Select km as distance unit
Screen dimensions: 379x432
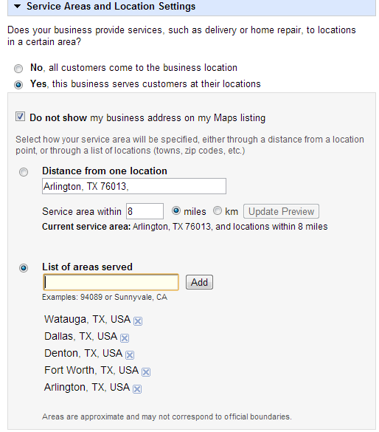pyautogui.click(x=218, y=210)
